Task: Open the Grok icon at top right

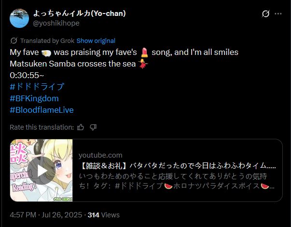Action: click(265, 13)
